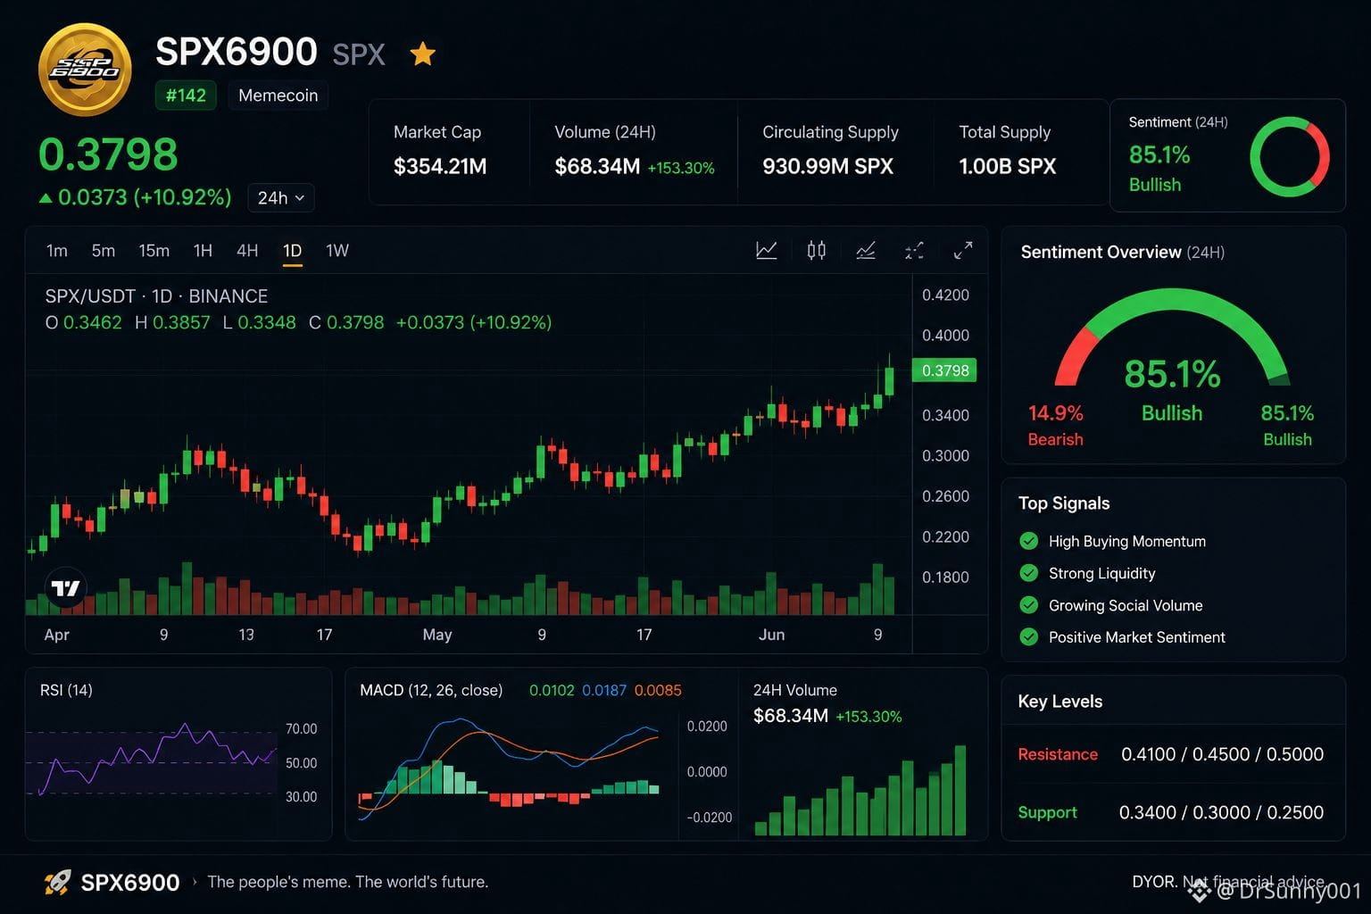Click the Circulating Supply value 930.99M SPX
Viewport: 1371px width, 914px height.
827,167
